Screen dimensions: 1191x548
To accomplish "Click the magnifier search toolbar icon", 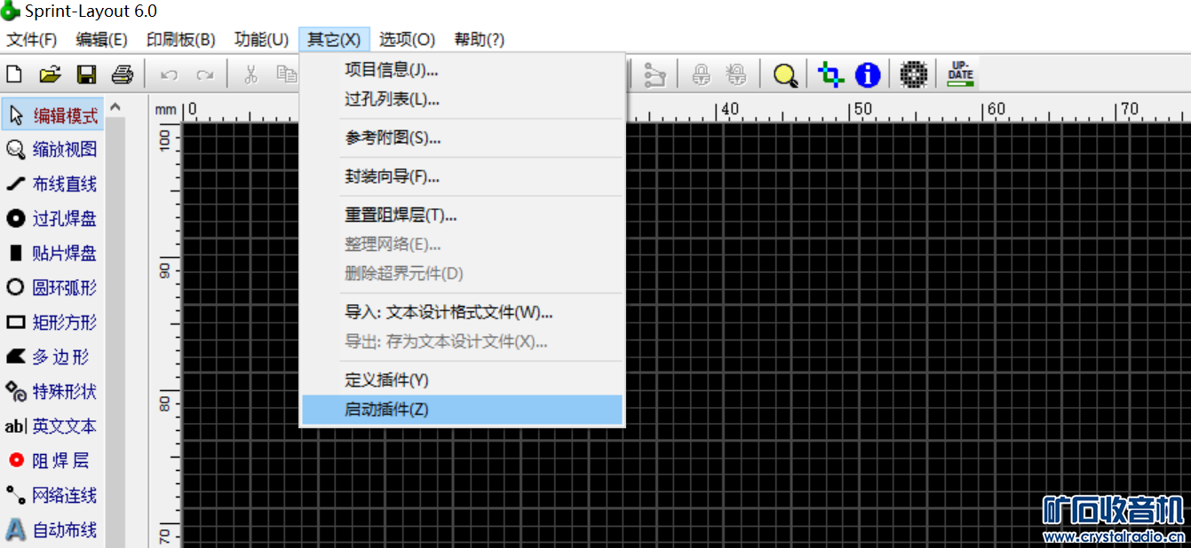I will coord(784,74).
